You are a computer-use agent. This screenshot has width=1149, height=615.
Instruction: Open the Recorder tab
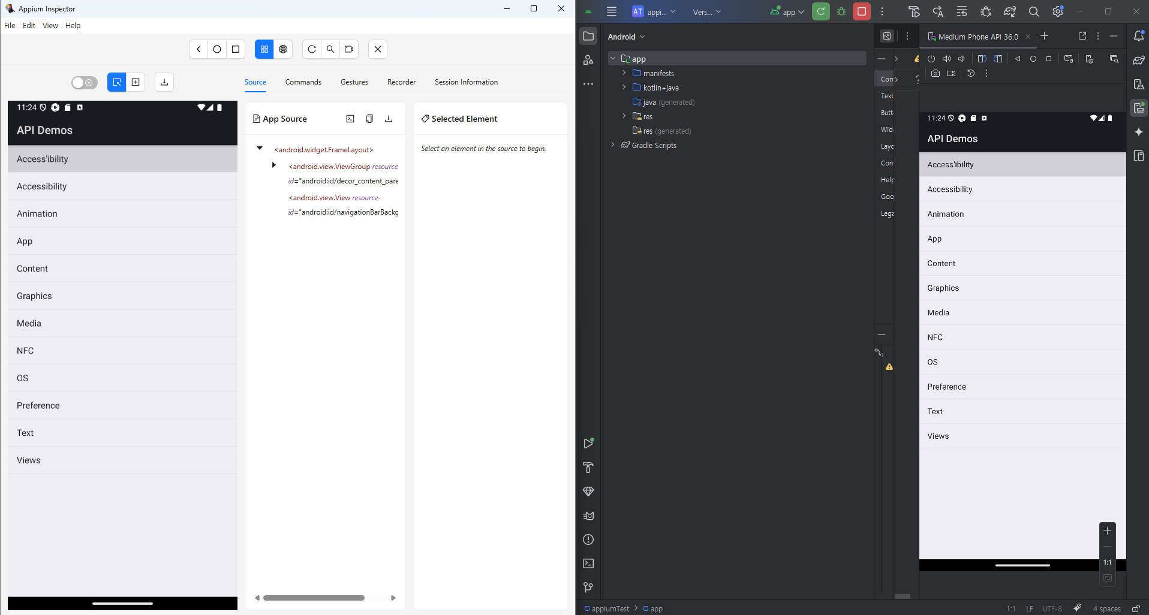pyautogui.click(x=401, y=82)
